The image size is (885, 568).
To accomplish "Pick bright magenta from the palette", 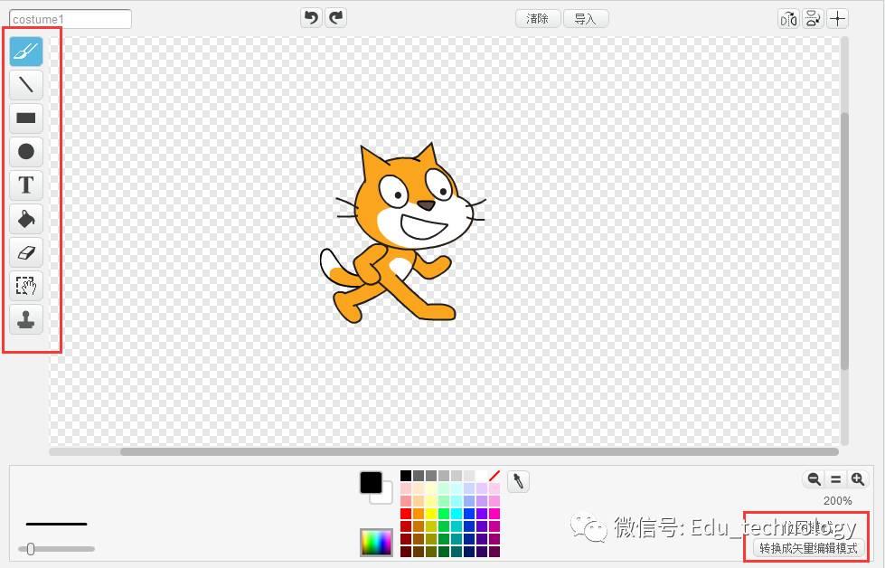I will tap(494, 514).
